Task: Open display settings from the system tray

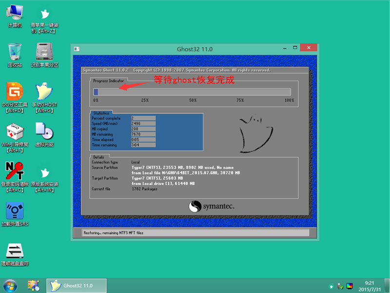Action: pos(349,286)
